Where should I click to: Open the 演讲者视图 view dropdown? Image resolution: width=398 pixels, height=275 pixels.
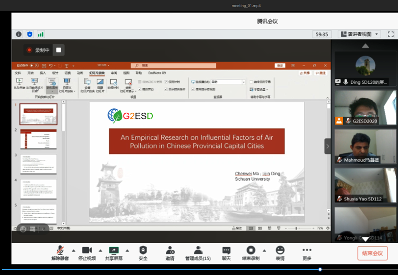coord(359,34)
